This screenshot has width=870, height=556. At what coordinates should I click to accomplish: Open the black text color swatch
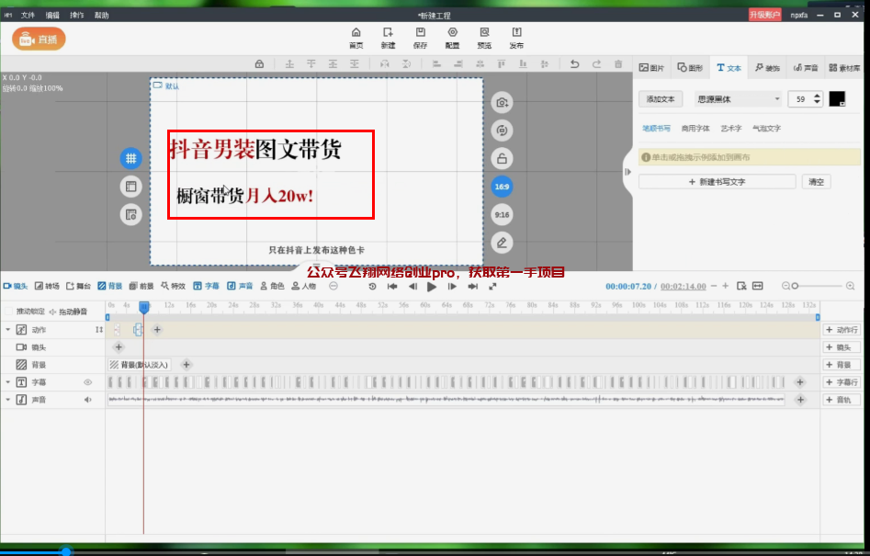pos(837,98)
